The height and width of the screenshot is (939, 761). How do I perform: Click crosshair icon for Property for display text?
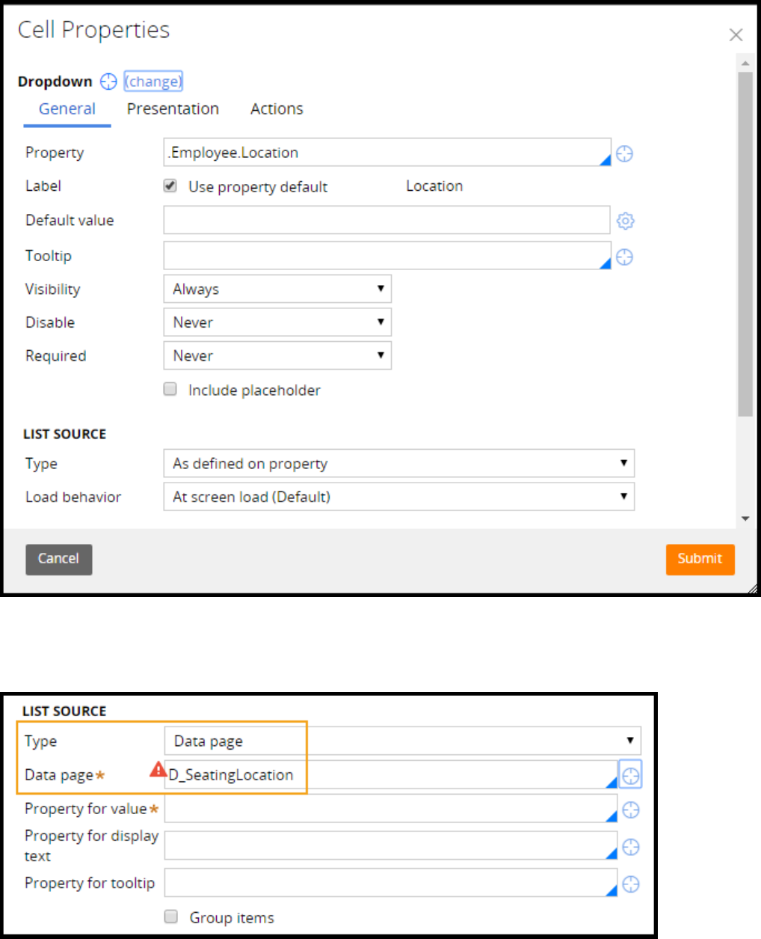(x=630, y=846)
